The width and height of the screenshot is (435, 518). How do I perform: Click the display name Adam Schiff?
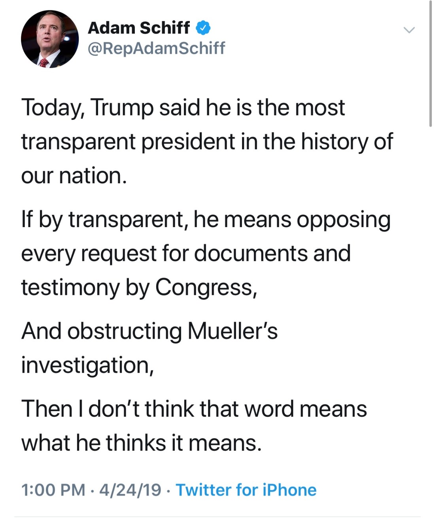click(x=138, y=28)
